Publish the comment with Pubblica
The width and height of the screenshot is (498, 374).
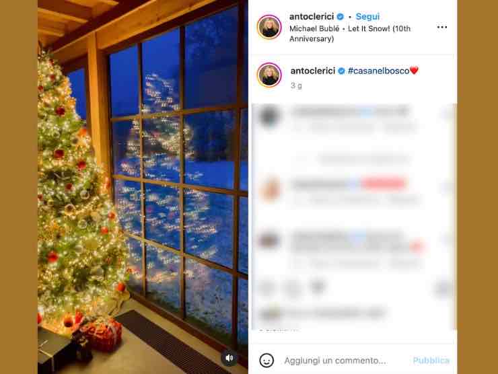pos(431,361)
